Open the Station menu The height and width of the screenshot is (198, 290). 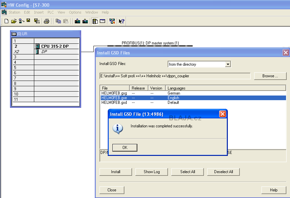[14, 12]
